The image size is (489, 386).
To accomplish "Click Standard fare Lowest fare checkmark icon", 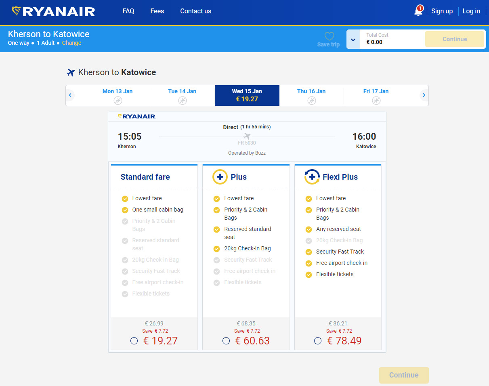I will (x=125, y=198).
